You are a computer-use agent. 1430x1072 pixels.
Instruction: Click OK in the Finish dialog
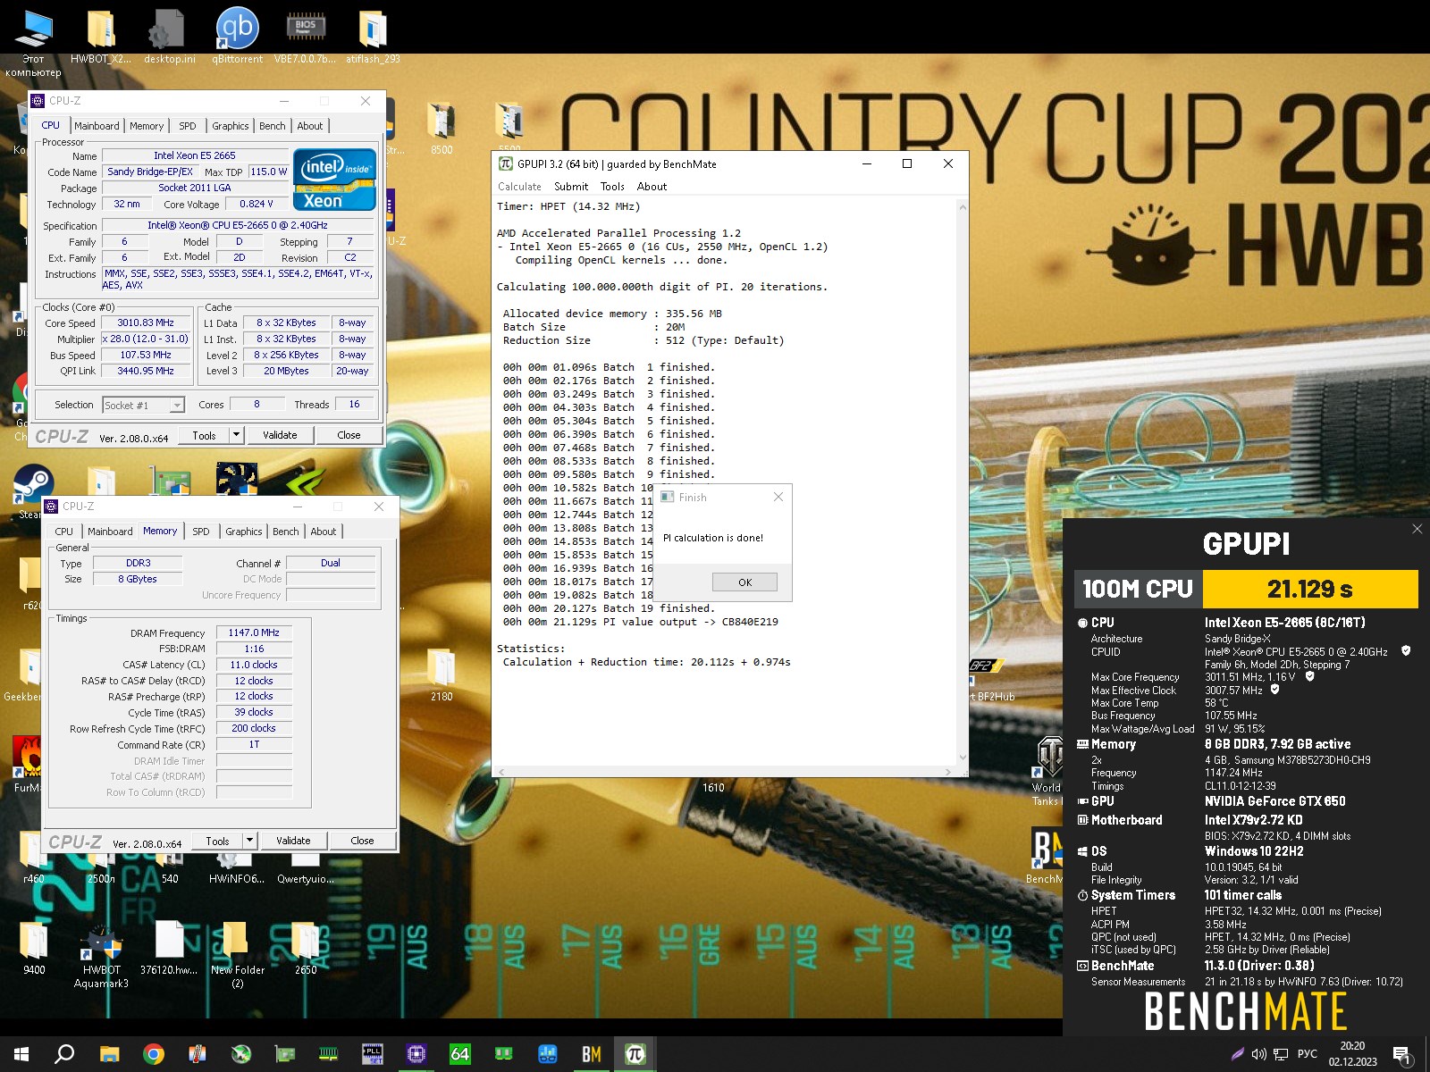744,582
